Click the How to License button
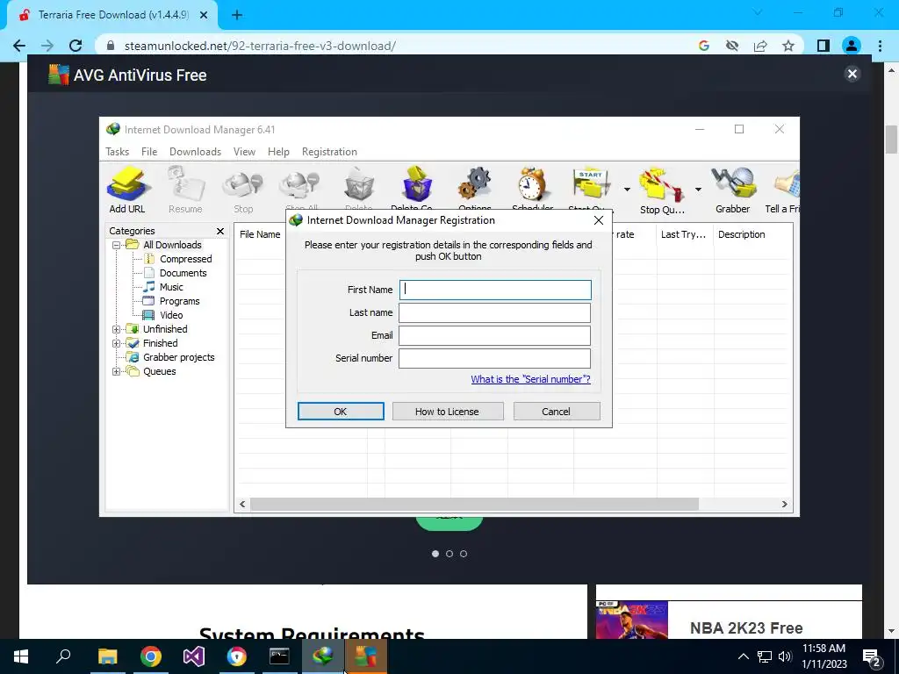This screenshot has height=674, width=899. pyautogui.click(x=447, y=412)
